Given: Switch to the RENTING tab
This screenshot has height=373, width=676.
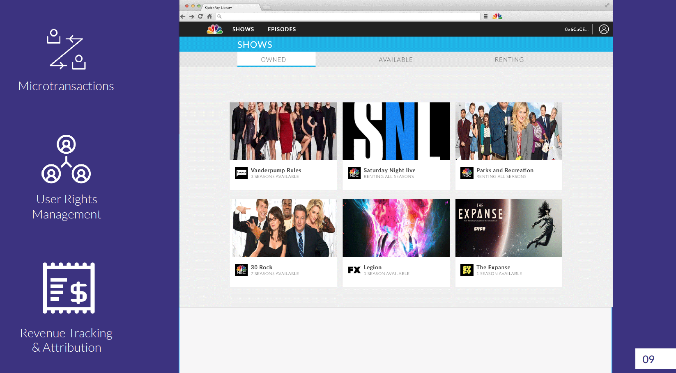Looking at the screenshot, I should 509,59.
